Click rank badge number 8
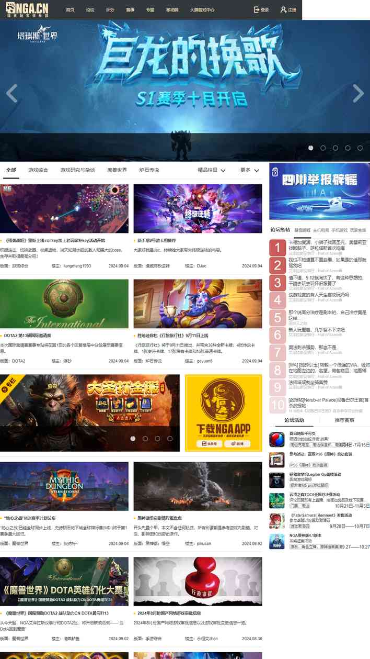Viewport: 370px width, 659px height. tap(277, 370)
